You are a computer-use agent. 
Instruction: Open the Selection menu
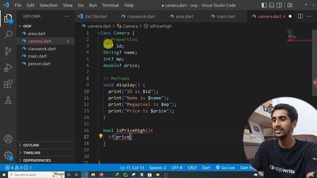click(49, 5)
